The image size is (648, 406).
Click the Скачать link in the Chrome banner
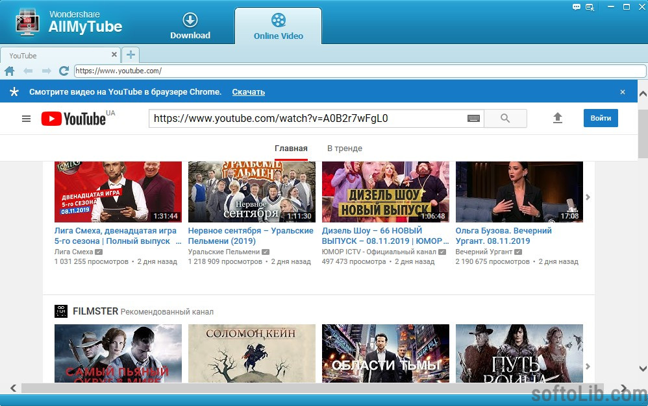tap(249, 92)
